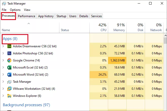Expand the Google Chrome (14) process group

(3, 60)
